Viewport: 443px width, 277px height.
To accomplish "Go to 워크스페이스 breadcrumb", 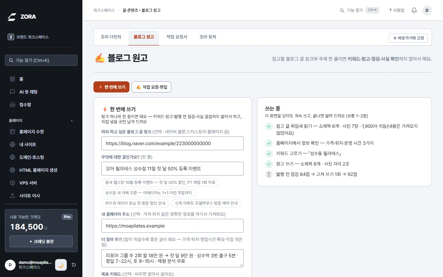I will (x=104, y=10).
